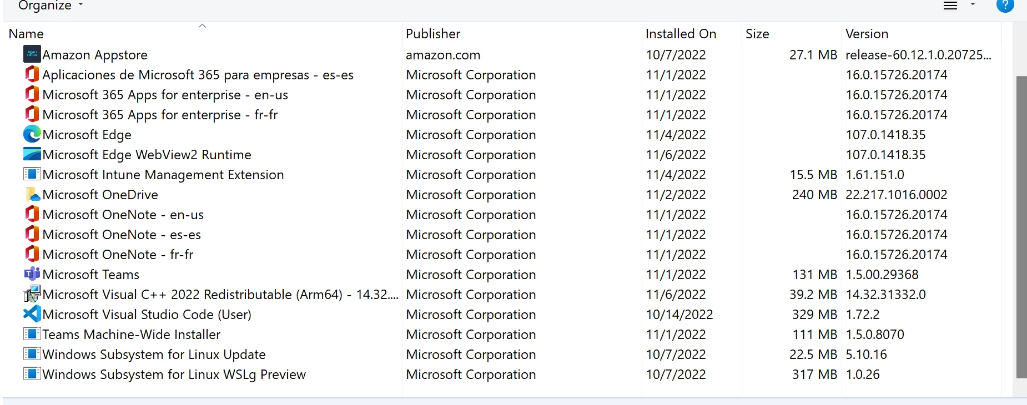The height and width of the screenshot is (405, 1027).
Task: Select the Amazon Appstore row name
Action: (95, 55)
